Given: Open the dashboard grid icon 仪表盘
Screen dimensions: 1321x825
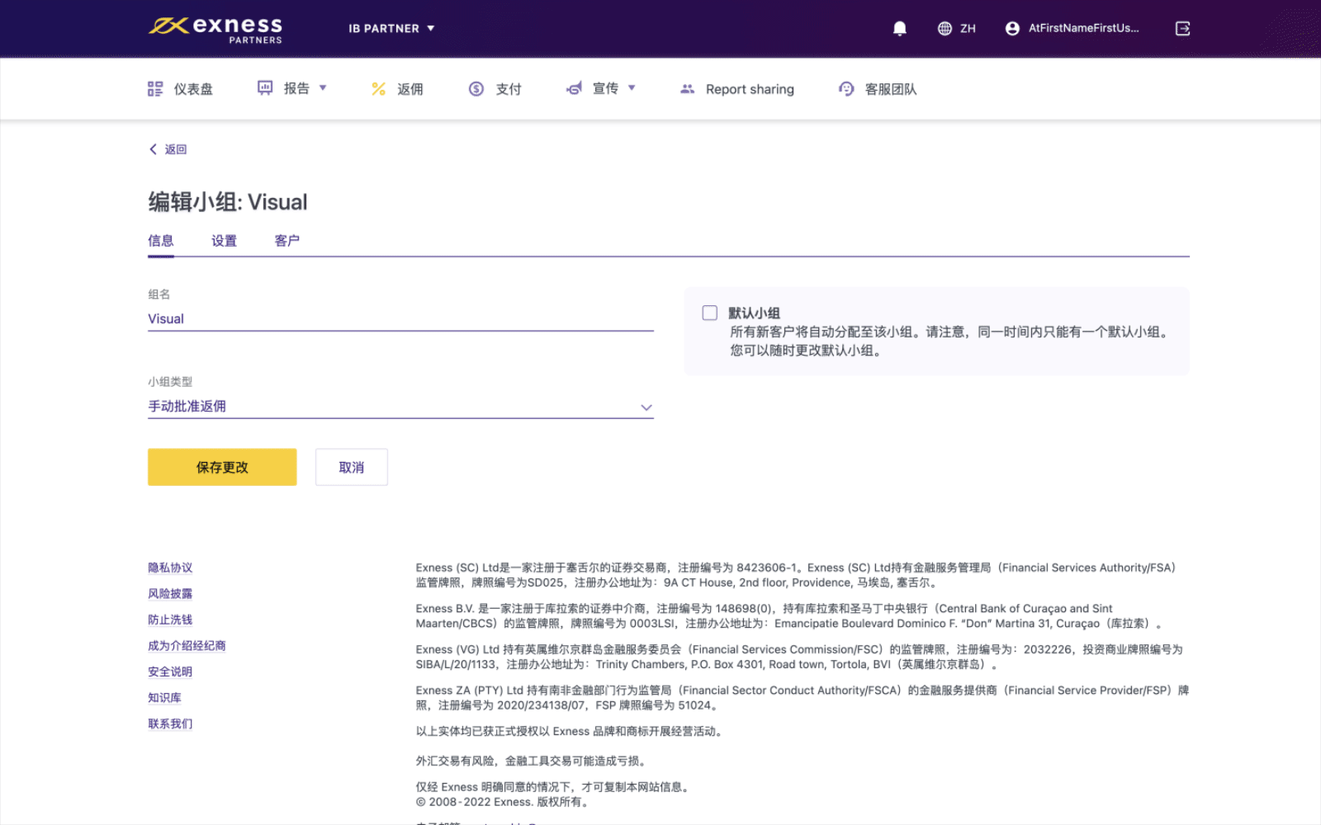Looking at the screenshot, I should tap(155, 89).
